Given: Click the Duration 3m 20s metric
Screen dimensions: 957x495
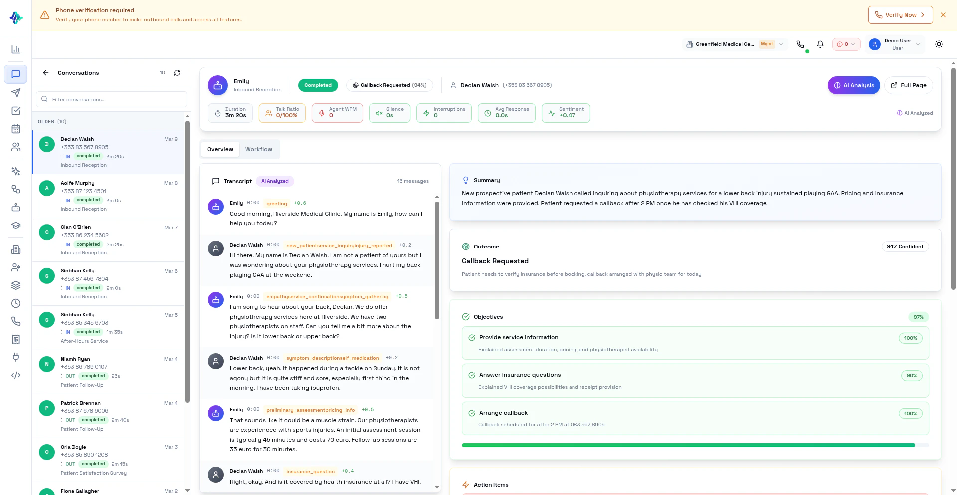Looking at the screenshot, I should 230,113.
